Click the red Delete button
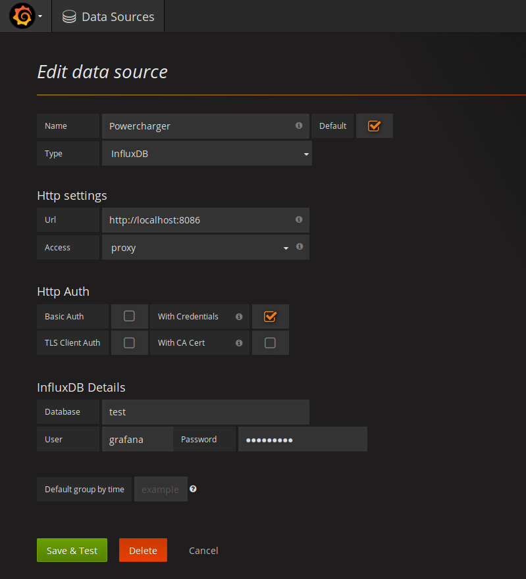The image size is (526, 579). point(143,550)
